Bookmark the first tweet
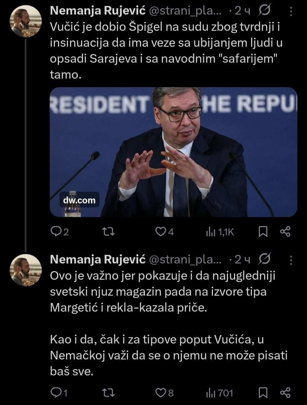The image size is (307, 405). (263, 232)
